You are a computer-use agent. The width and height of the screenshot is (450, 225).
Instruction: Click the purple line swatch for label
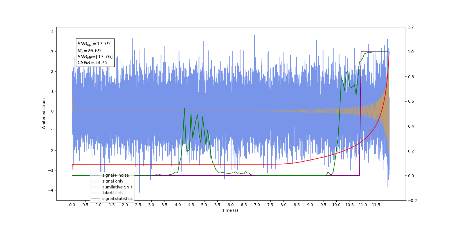pos(96,193)
